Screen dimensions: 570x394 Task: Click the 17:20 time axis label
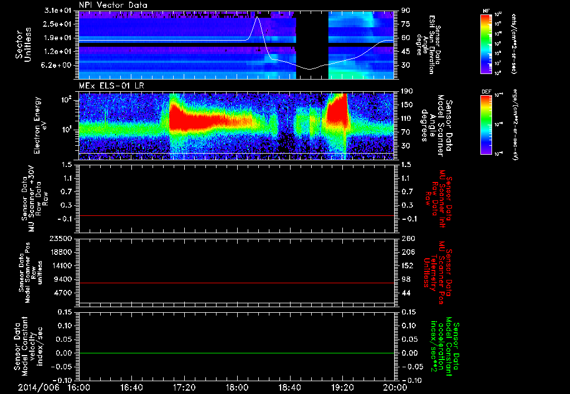(x=184, y=387)
